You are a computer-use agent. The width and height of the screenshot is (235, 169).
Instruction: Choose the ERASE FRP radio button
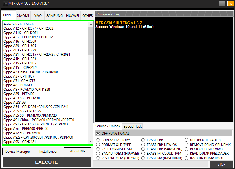[143, 140]
